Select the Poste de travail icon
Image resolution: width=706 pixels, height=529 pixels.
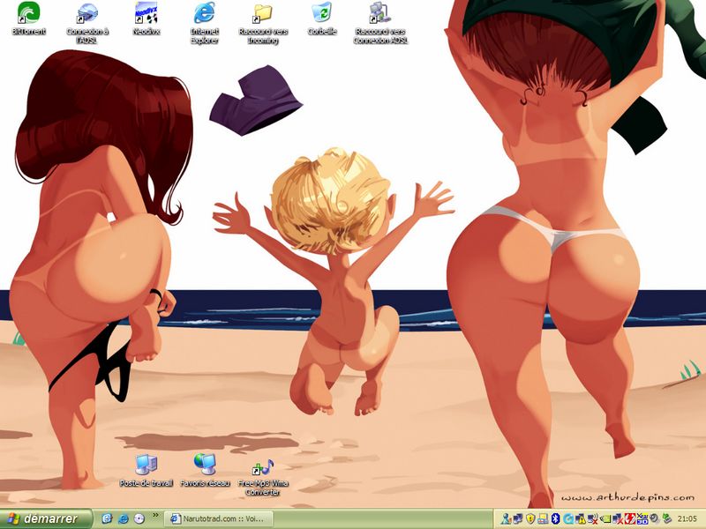click(146, 471)
